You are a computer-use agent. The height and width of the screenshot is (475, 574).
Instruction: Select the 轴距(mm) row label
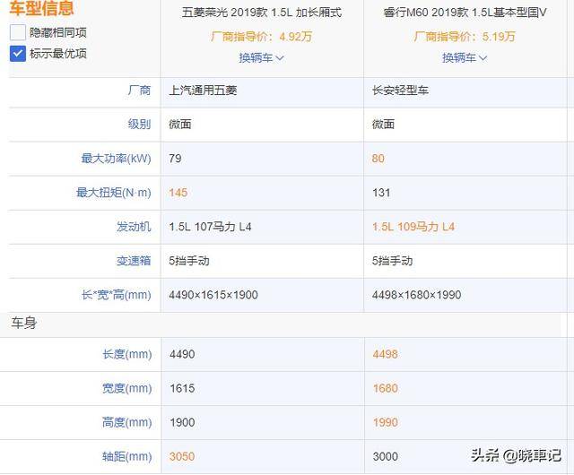[x=126, y=456]
